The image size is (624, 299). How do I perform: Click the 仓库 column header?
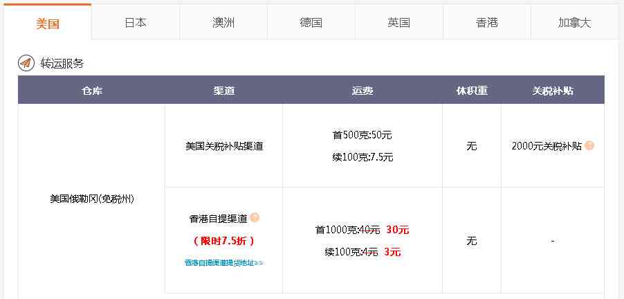91,91
